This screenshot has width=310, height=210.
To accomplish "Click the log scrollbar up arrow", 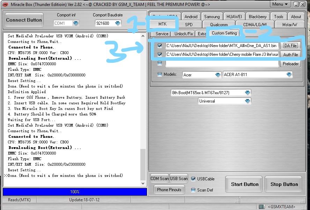I will [x=143, y=36].
